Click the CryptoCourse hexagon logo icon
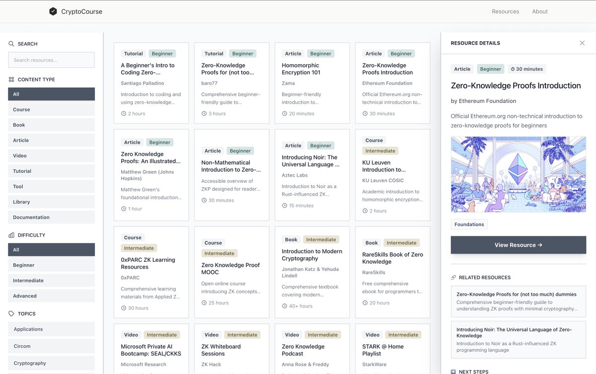Screen dimensions: 596x374 pos(53,11)
